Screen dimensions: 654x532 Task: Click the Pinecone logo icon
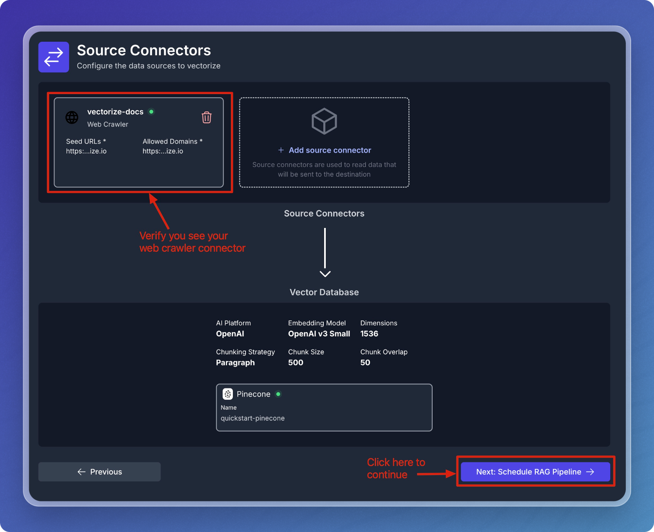[228, 394]
